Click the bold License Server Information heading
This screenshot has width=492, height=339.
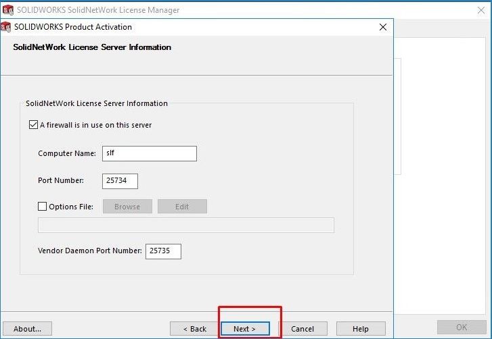[92, 47]
